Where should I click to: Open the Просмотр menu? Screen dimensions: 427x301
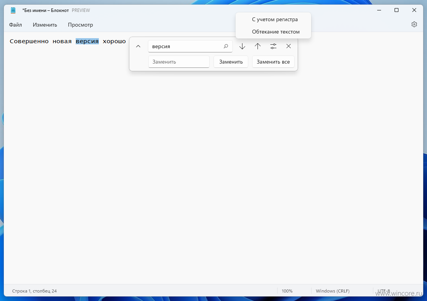pyautogui.click(x=80, y=25)
